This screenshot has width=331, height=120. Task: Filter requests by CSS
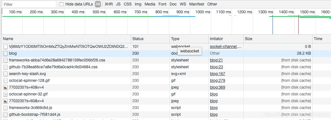coord(127,4)
